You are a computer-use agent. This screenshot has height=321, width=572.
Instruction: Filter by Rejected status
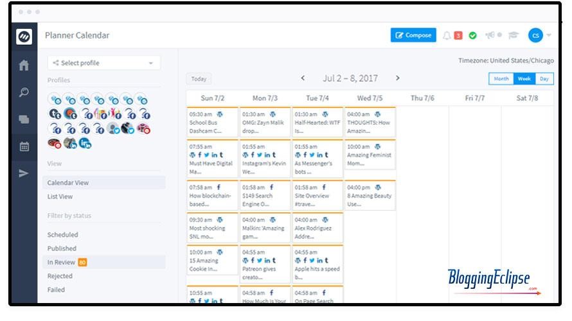click(x=60, y=276)
